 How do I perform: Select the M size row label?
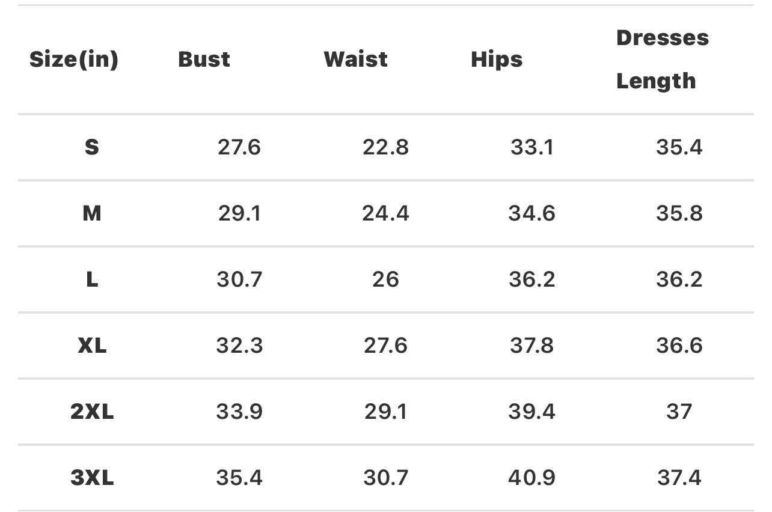pyautogui.click(x=91, y=213)
